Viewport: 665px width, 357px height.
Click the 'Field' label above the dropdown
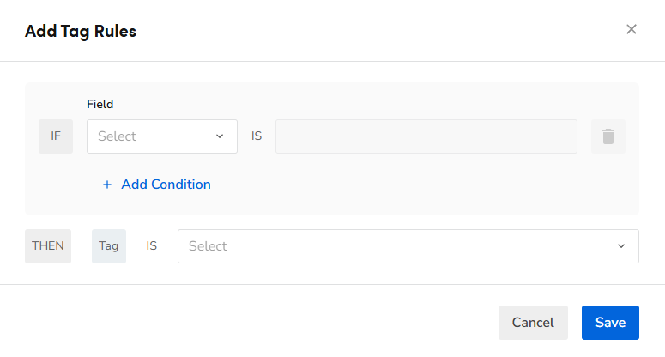[100, 104]
